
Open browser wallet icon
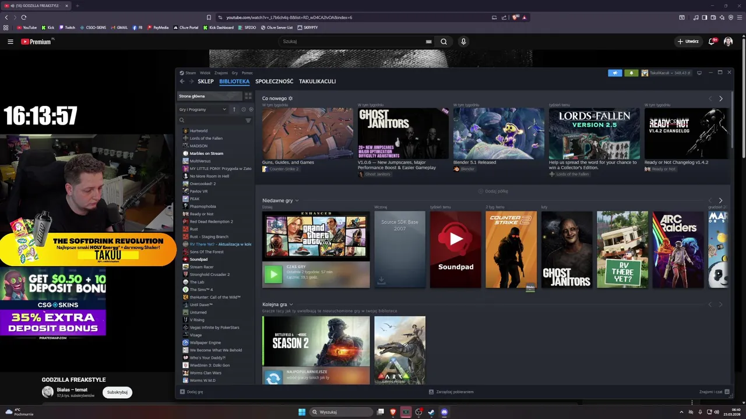pos(713,17)
